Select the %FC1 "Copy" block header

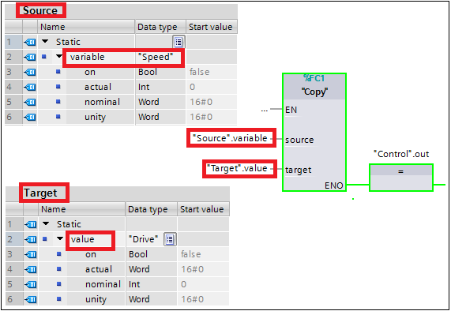tap(314, 86)
